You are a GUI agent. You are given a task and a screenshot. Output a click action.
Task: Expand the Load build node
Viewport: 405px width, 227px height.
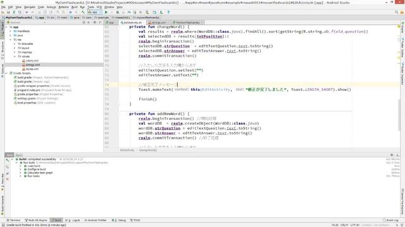pos(21,166)
